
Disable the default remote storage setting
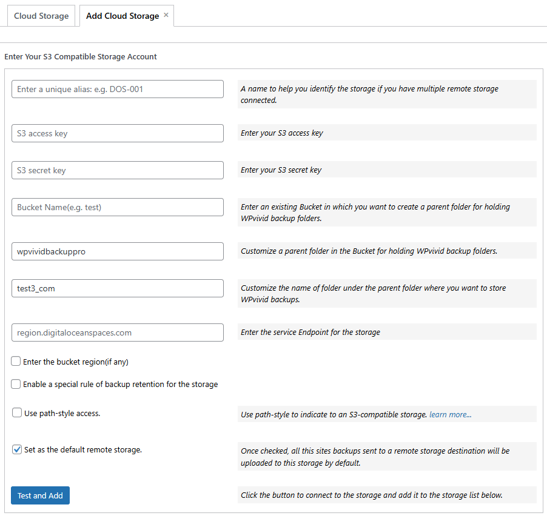16,449
